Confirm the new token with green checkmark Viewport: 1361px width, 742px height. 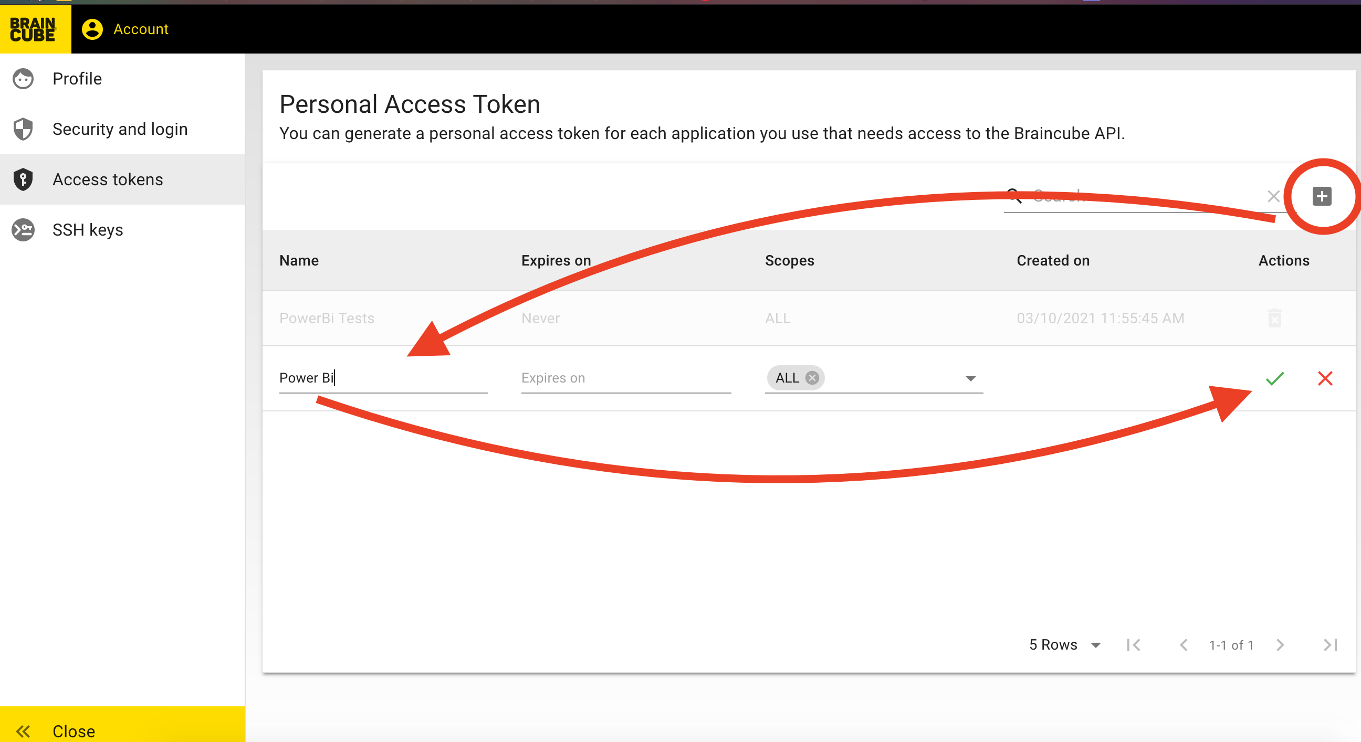pos(1274,378)
